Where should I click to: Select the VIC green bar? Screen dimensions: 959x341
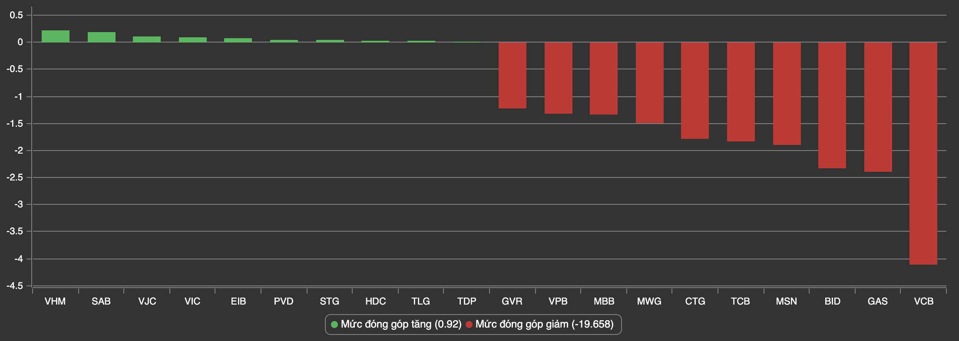coord(193,40)
